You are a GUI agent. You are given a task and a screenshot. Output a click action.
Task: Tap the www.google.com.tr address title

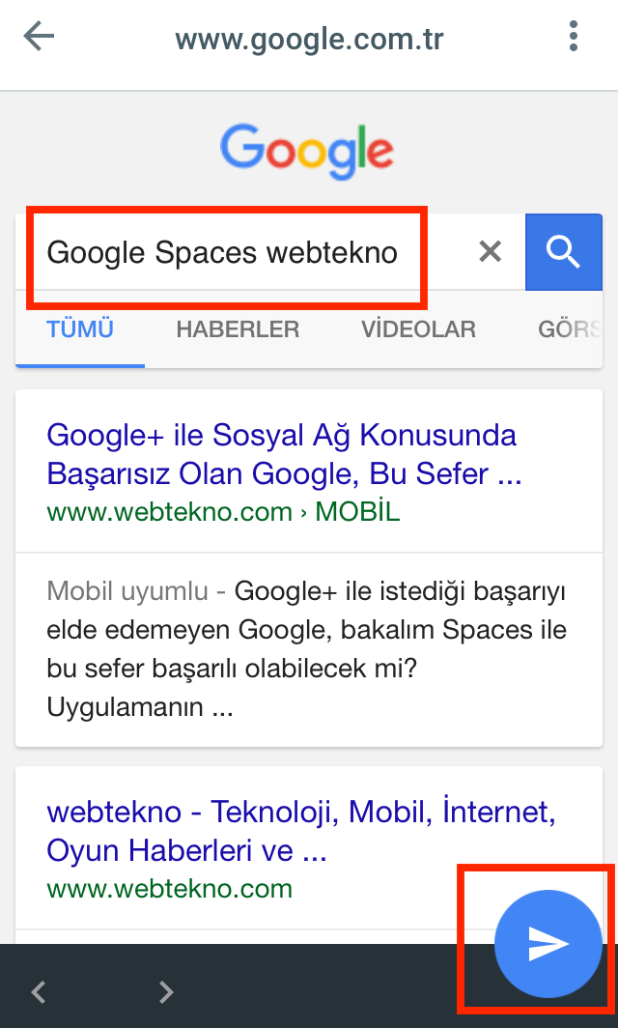[x=309, y=40]
